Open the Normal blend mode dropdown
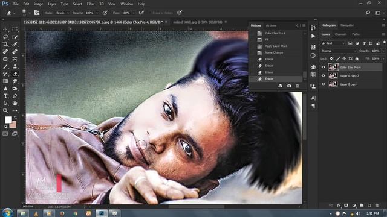This screenshot has height=217, width=387. (339, 51)
